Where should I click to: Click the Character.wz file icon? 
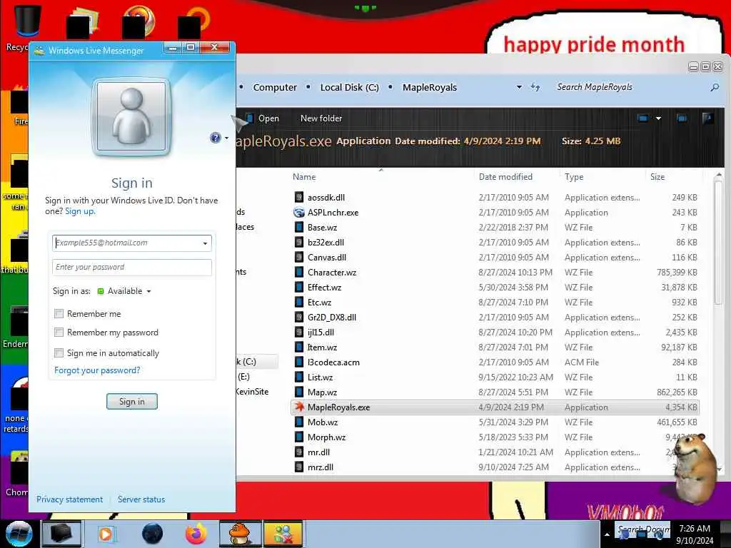tap(299, 272)
